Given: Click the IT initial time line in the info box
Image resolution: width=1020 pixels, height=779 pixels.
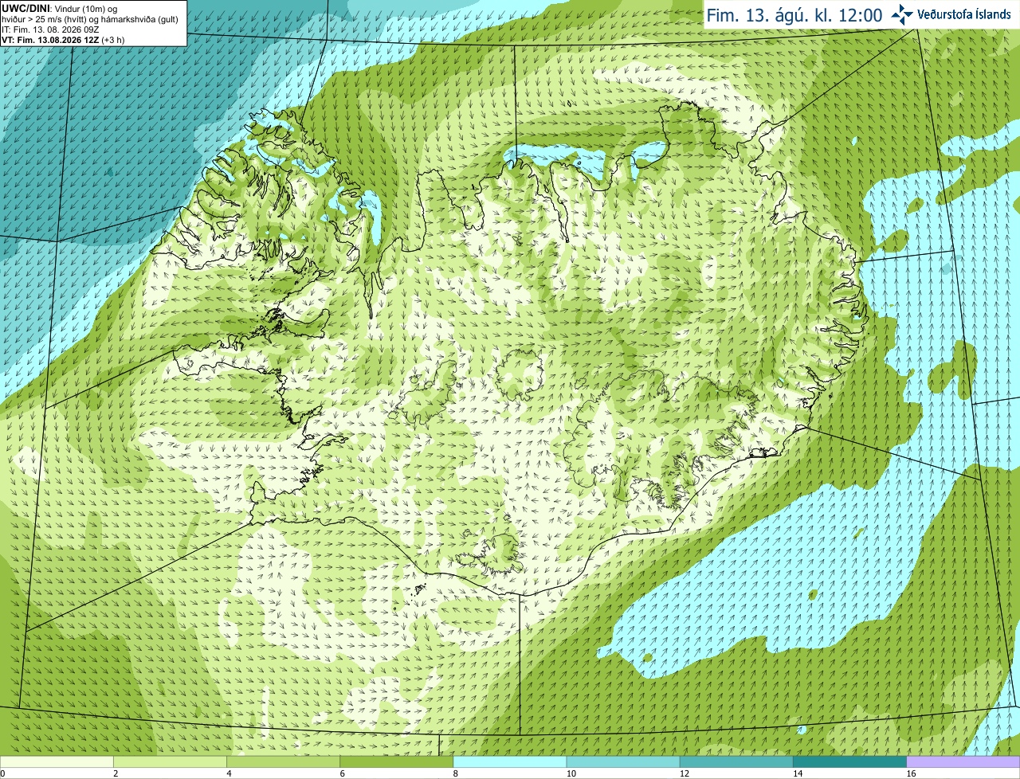Looking at the screenshot, I should point(50,29).
